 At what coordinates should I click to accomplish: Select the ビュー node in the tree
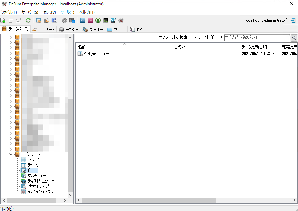point(32,170)
